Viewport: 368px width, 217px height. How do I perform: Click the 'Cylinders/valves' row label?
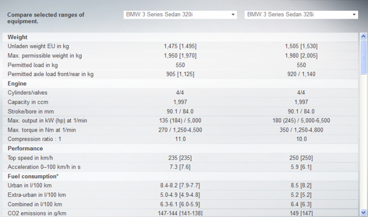27,93
